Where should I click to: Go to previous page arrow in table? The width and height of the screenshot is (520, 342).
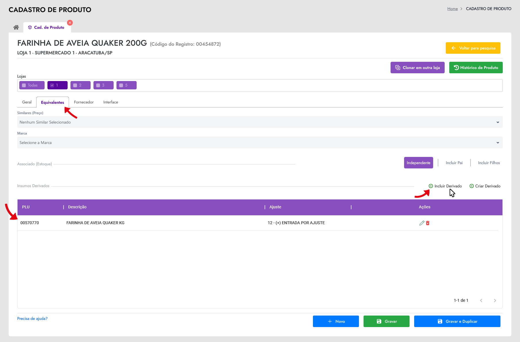[x=481, y=300]
